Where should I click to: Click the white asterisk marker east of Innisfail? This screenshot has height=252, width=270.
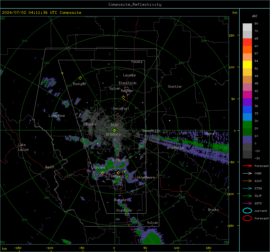[x=142, y=103]
